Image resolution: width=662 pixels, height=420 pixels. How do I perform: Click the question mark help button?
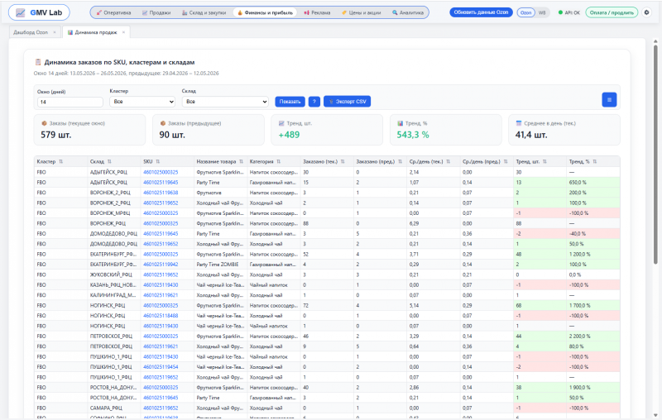coord(314,102)
